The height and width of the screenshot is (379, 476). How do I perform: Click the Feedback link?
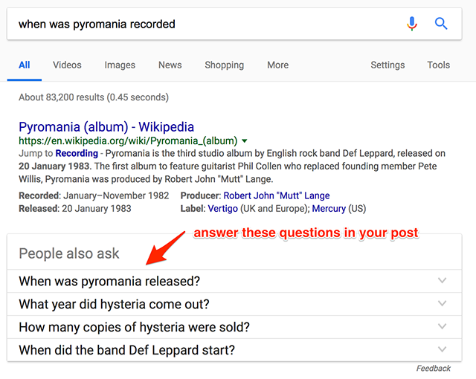coord(433,369)
